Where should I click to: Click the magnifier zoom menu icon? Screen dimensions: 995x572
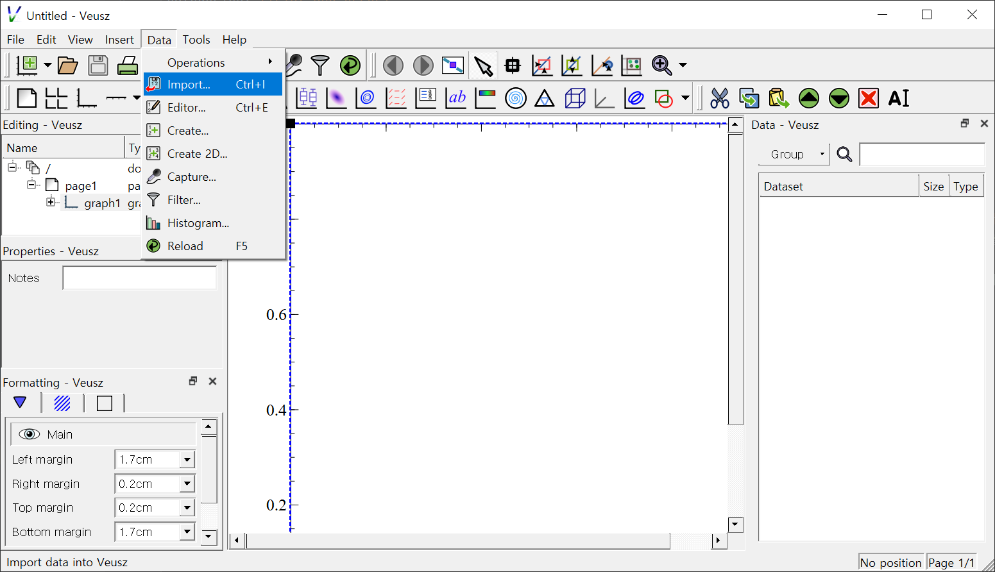pos(661,65)
